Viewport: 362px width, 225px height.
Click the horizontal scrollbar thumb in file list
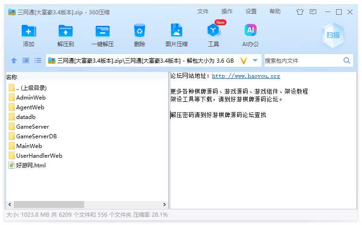click(49, 204)
